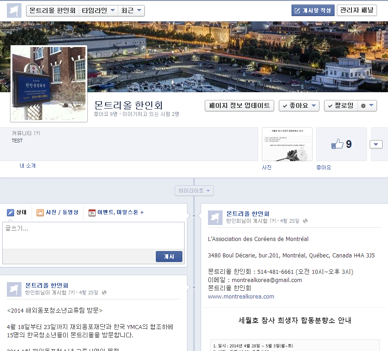Expand the 타임라인 dropdown
This screenshot has height=351, width=388.
(x=98, y=10)
